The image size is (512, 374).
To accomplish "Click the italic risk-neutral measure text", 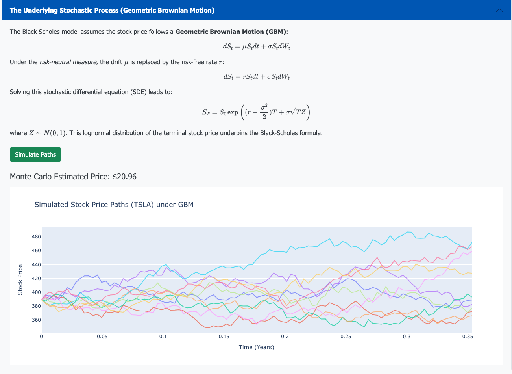I will 68,62.
